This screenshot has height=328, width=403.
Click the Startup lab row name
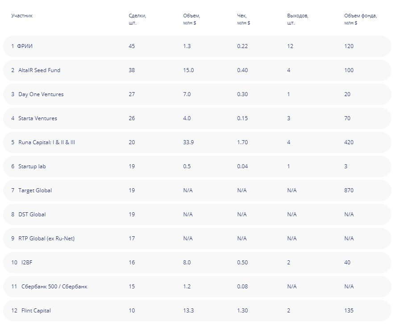(x=32, y=166)
